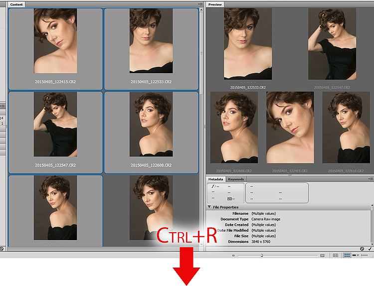Image resolution: width=374 pixels, height=286 pixels.
Task: Select the Preview panel tab
Action: pos(215,4)
